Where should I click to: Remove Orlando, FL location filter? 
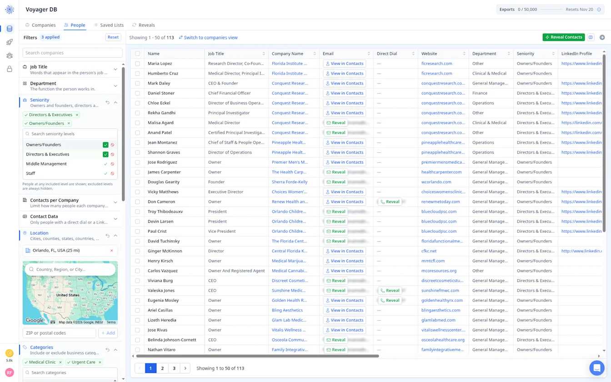tap(112, 251)
